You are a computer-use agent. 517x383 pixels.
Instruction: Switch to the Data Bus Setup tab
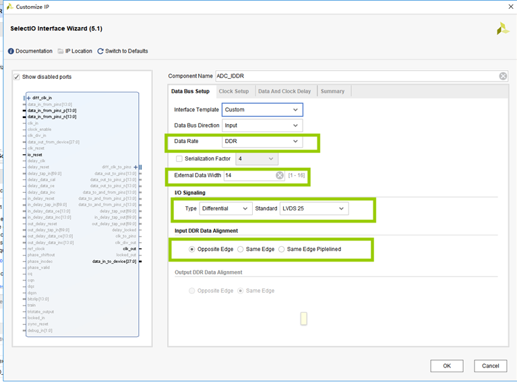pos(190,91)
